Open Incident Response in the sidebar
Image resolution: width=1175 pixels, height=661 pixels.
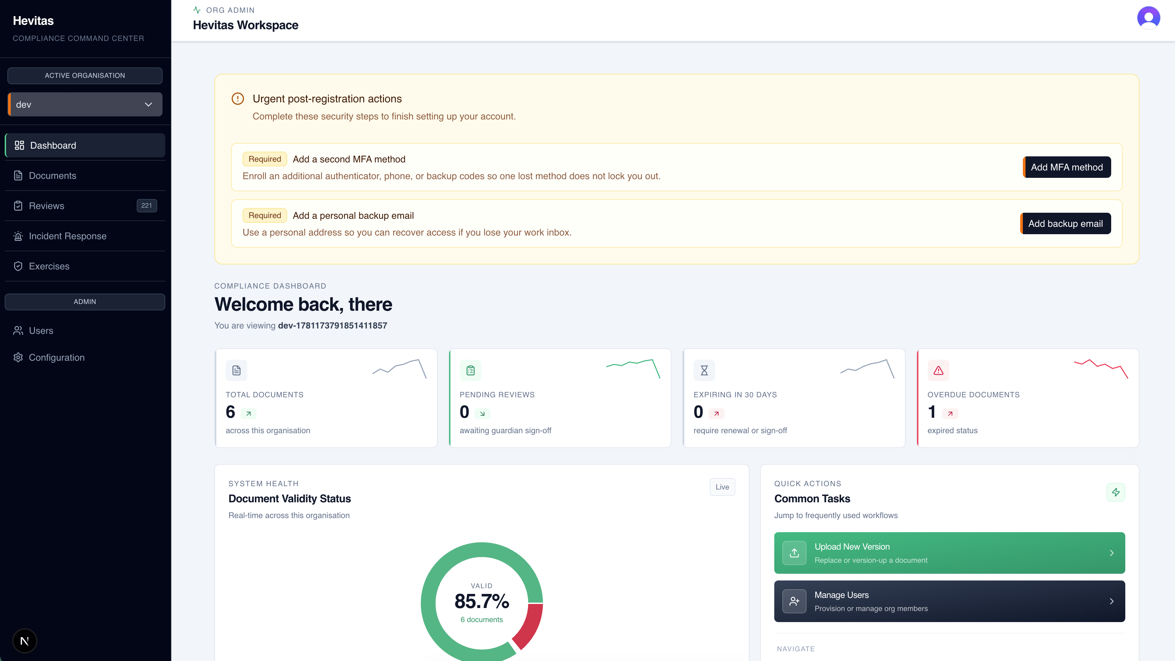tap(85, 236)
